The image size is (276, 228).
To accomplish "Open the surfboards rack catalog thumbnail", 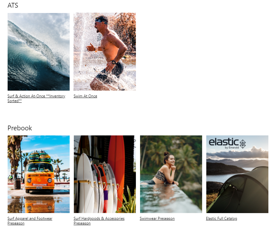I will (105, 174).
